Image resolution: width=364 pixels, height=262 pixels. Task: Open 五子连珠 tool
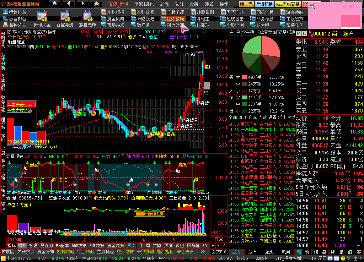232,12
